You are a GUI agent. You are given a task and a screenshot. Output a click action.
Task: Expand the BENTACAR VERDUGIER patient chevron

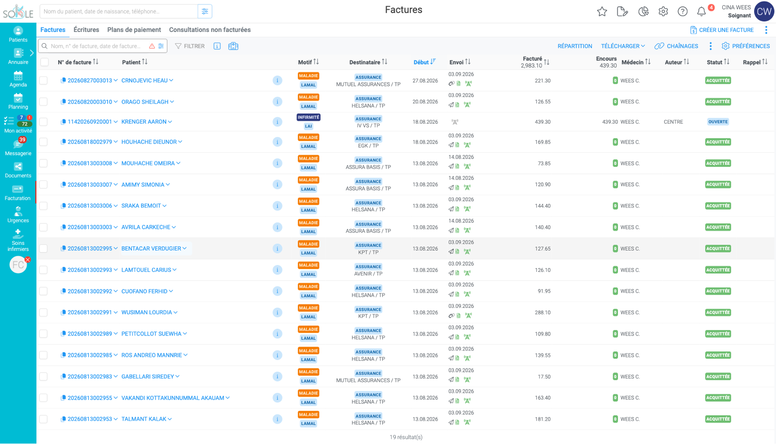coord(185,249)
